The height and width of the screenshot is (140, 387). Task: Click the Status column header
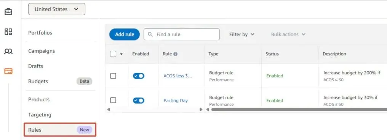pyautogui.click(x=272, y=54)
